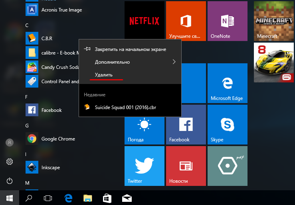Open the Netflix tile
Viewport: 295px width, 205px height.
(144, 21)
